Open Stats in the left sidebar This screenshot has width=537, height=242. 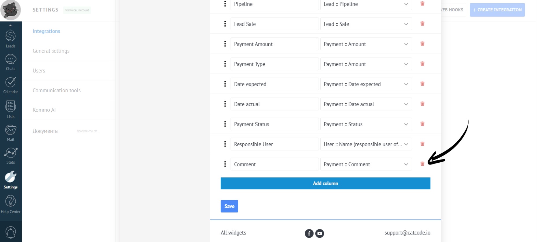coord(11,155)
